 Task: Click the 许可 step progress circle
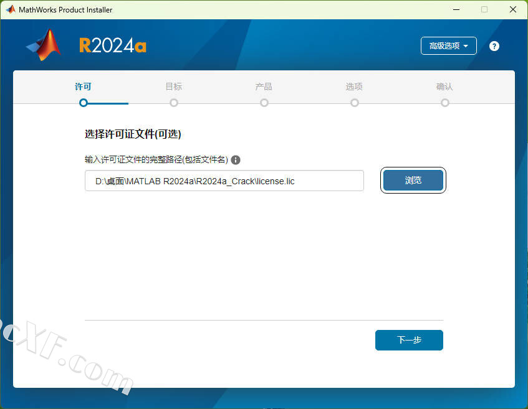pos(84,103)
